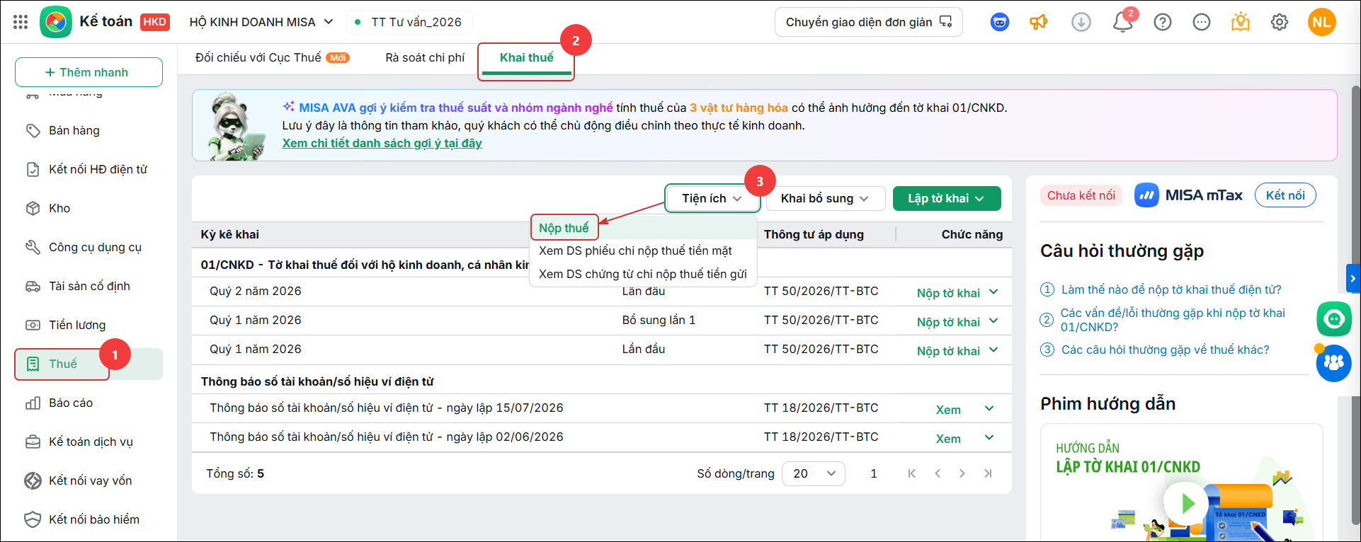Expand options arrow for notice dated 15/07/2026
This screenshot has height=542, width=1361.
point(989,408)
